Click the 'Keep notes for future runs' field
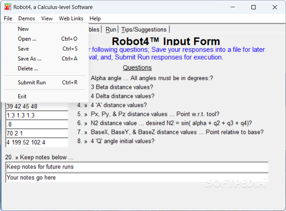Image resolution: width=286 pixels, height=211 pixels. pos(137,167)
